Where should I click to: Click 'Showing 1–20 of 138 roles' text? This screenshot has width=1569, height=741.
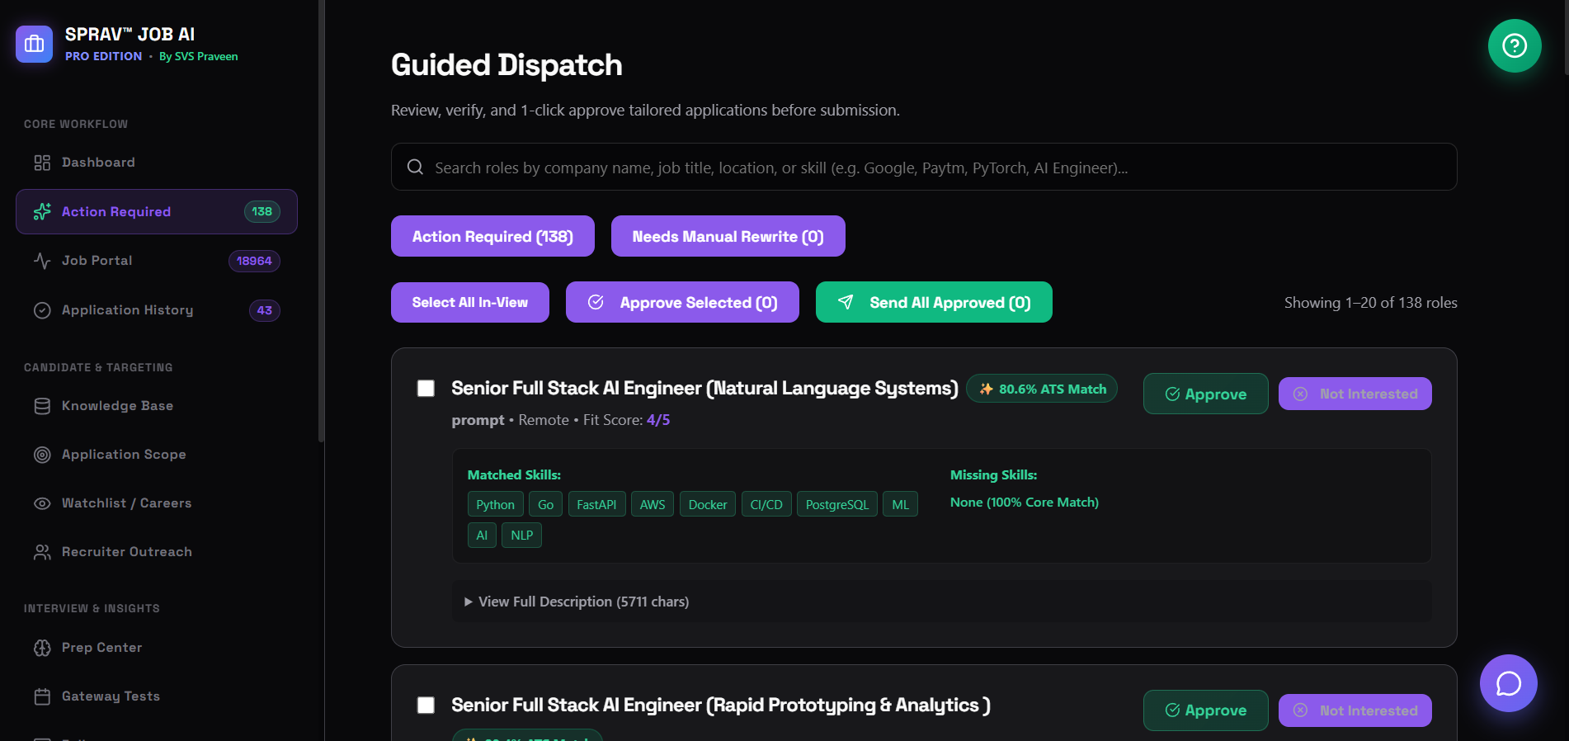pyautogui.click(x=1370, y=303)
